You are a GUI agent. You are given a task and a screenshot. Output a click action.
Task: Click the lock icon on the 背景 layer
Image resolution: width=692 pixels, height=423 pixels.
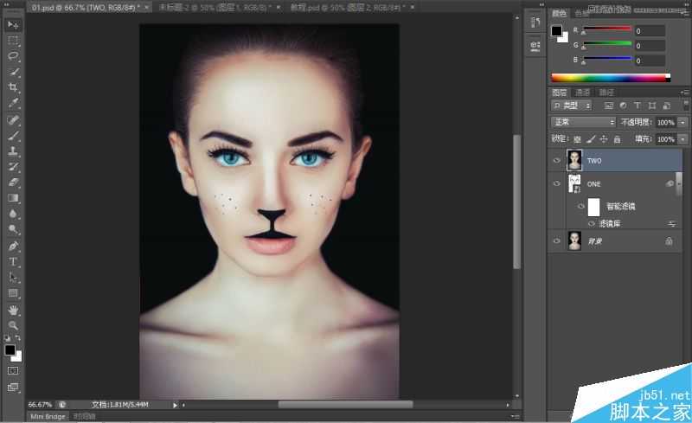tap(669, 242)
